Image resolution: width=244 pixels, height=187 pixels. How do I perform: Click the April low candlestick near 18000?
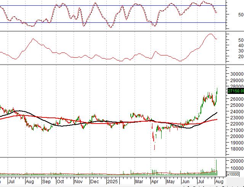click(154, 146)
